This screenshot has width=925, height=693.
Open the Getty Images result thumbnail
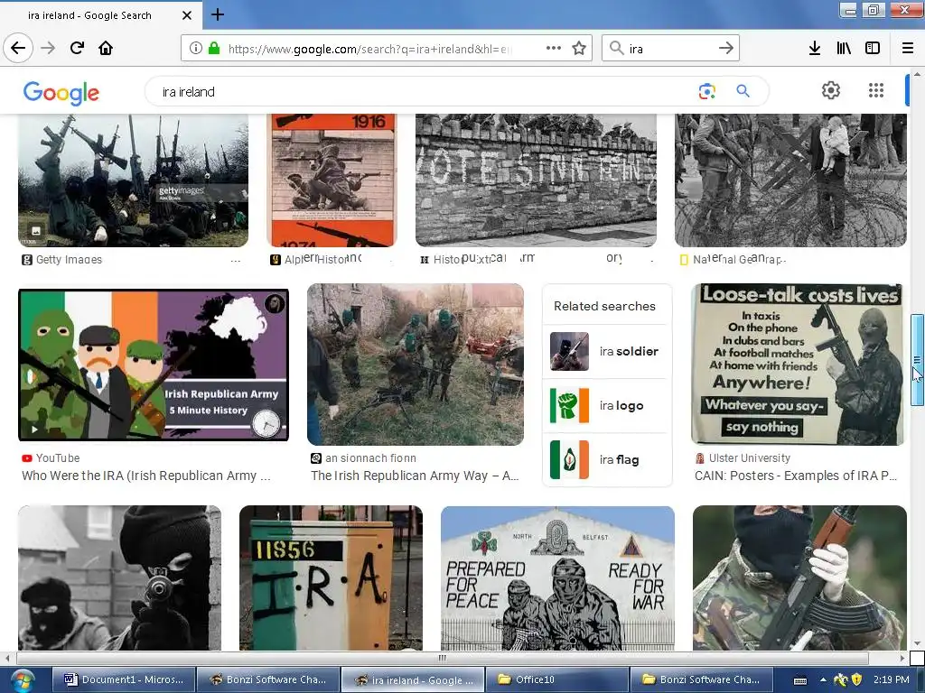tap(134, 180)
